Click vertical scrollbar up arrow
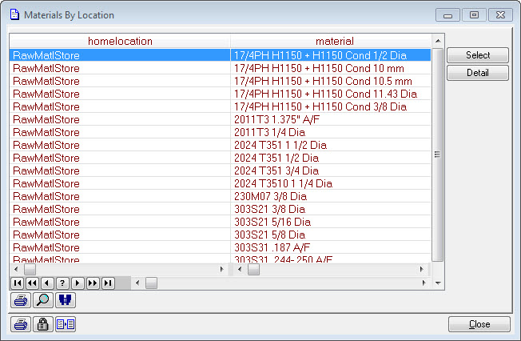 click(x=438, y=41)
